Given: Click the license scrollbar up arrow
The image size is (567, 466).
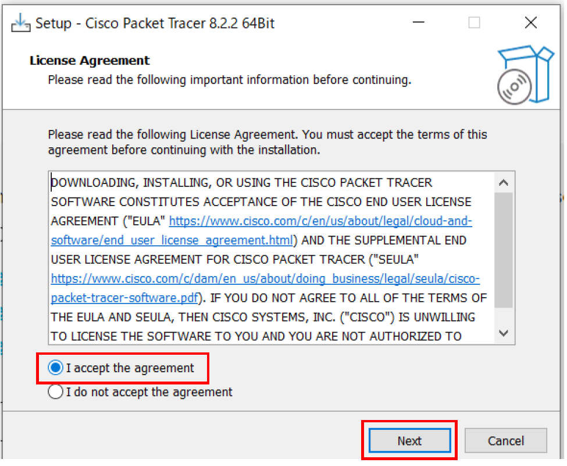Looking at the screenshot, I should (504, 183).
